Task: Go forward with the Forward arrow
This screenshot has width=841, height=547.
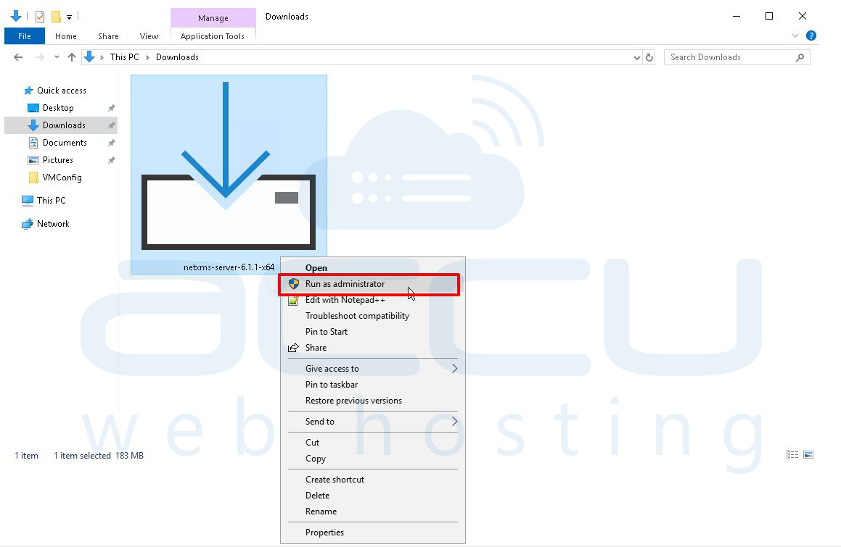Action: [39, 57]
